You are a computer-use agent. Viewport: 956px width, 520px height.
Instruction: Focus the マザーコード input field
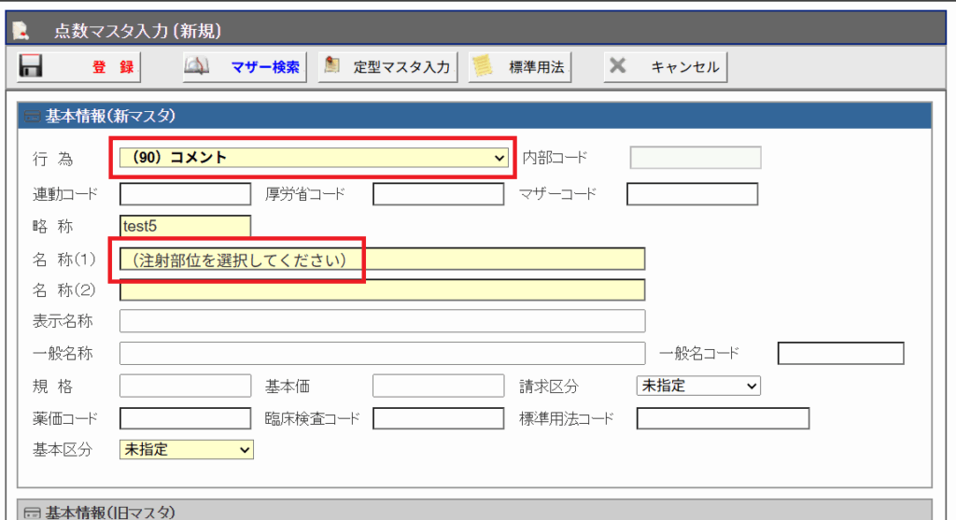click(692, 194)
